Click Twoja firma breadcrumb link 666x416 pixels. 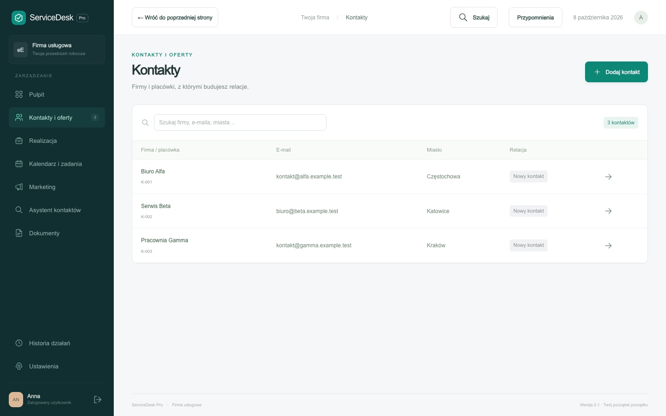pyautogui.click(x=315, y=18)
